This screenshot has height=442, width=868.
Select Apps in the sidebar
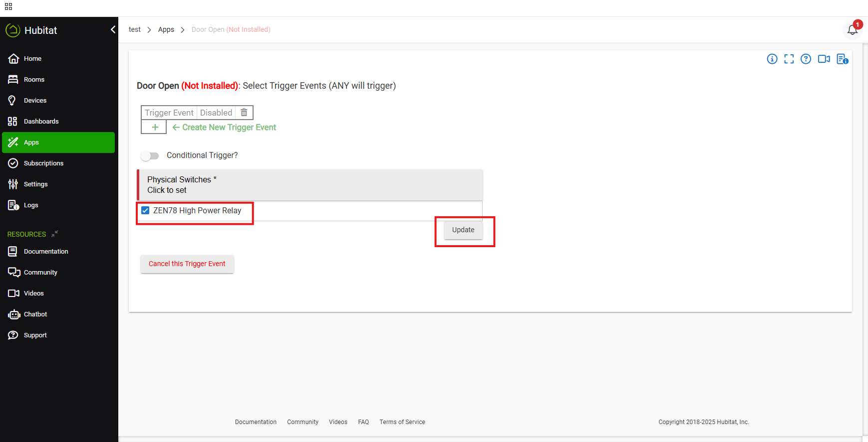(58, 143)
